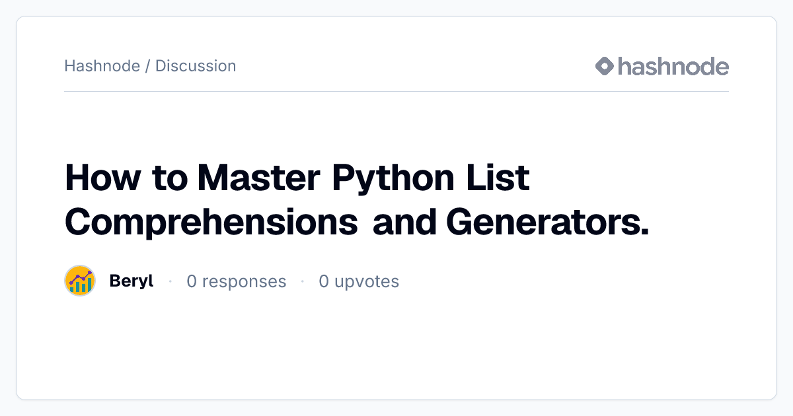Click the hashnode wordmark text
The width and height of the screenshot is (793, 416).
673,66
